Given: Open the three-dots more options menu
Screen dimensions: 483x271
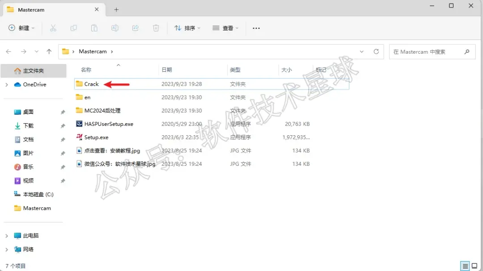Looking at the screenshot, I should click(x=256, y=28).
